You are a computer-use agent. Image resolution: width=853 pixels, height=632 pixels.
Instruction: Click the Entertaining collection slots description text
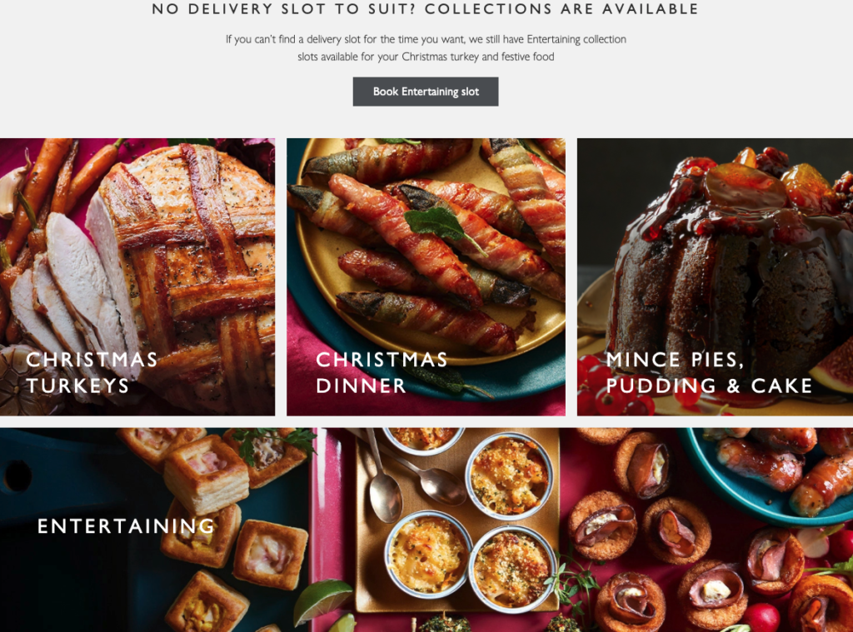point(426,47)
